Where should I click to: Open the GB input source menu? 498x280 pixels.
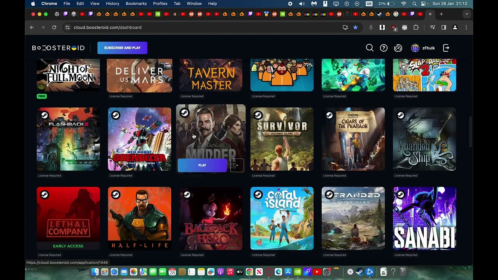pos(369,3)
